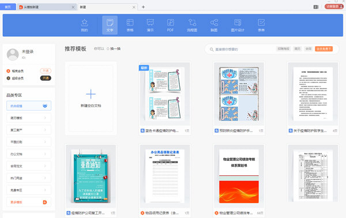Select the 表单 form type icon

point(261,25)
